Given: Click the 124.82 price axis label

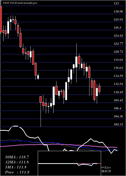Looking at the screenshot, I should click(x=118, y=36).
